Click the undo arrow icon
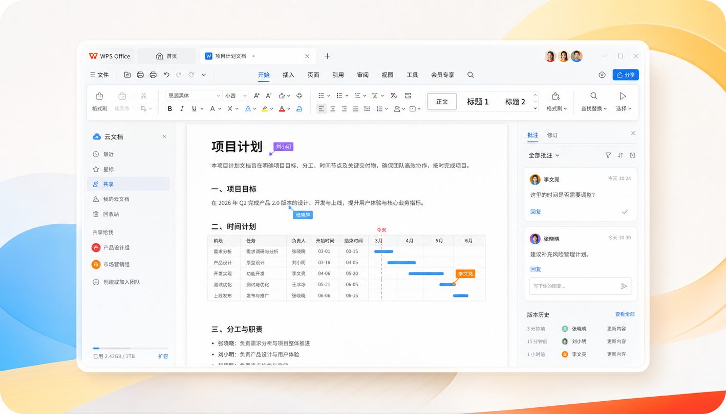This screenshot has height=414, width=726. click(x=166, y=75)
